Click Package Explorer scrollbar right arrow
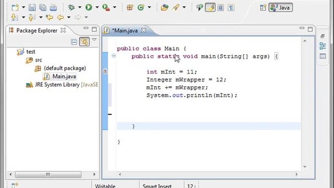Viewport: 334px width, 188px height. click(94, 174)
